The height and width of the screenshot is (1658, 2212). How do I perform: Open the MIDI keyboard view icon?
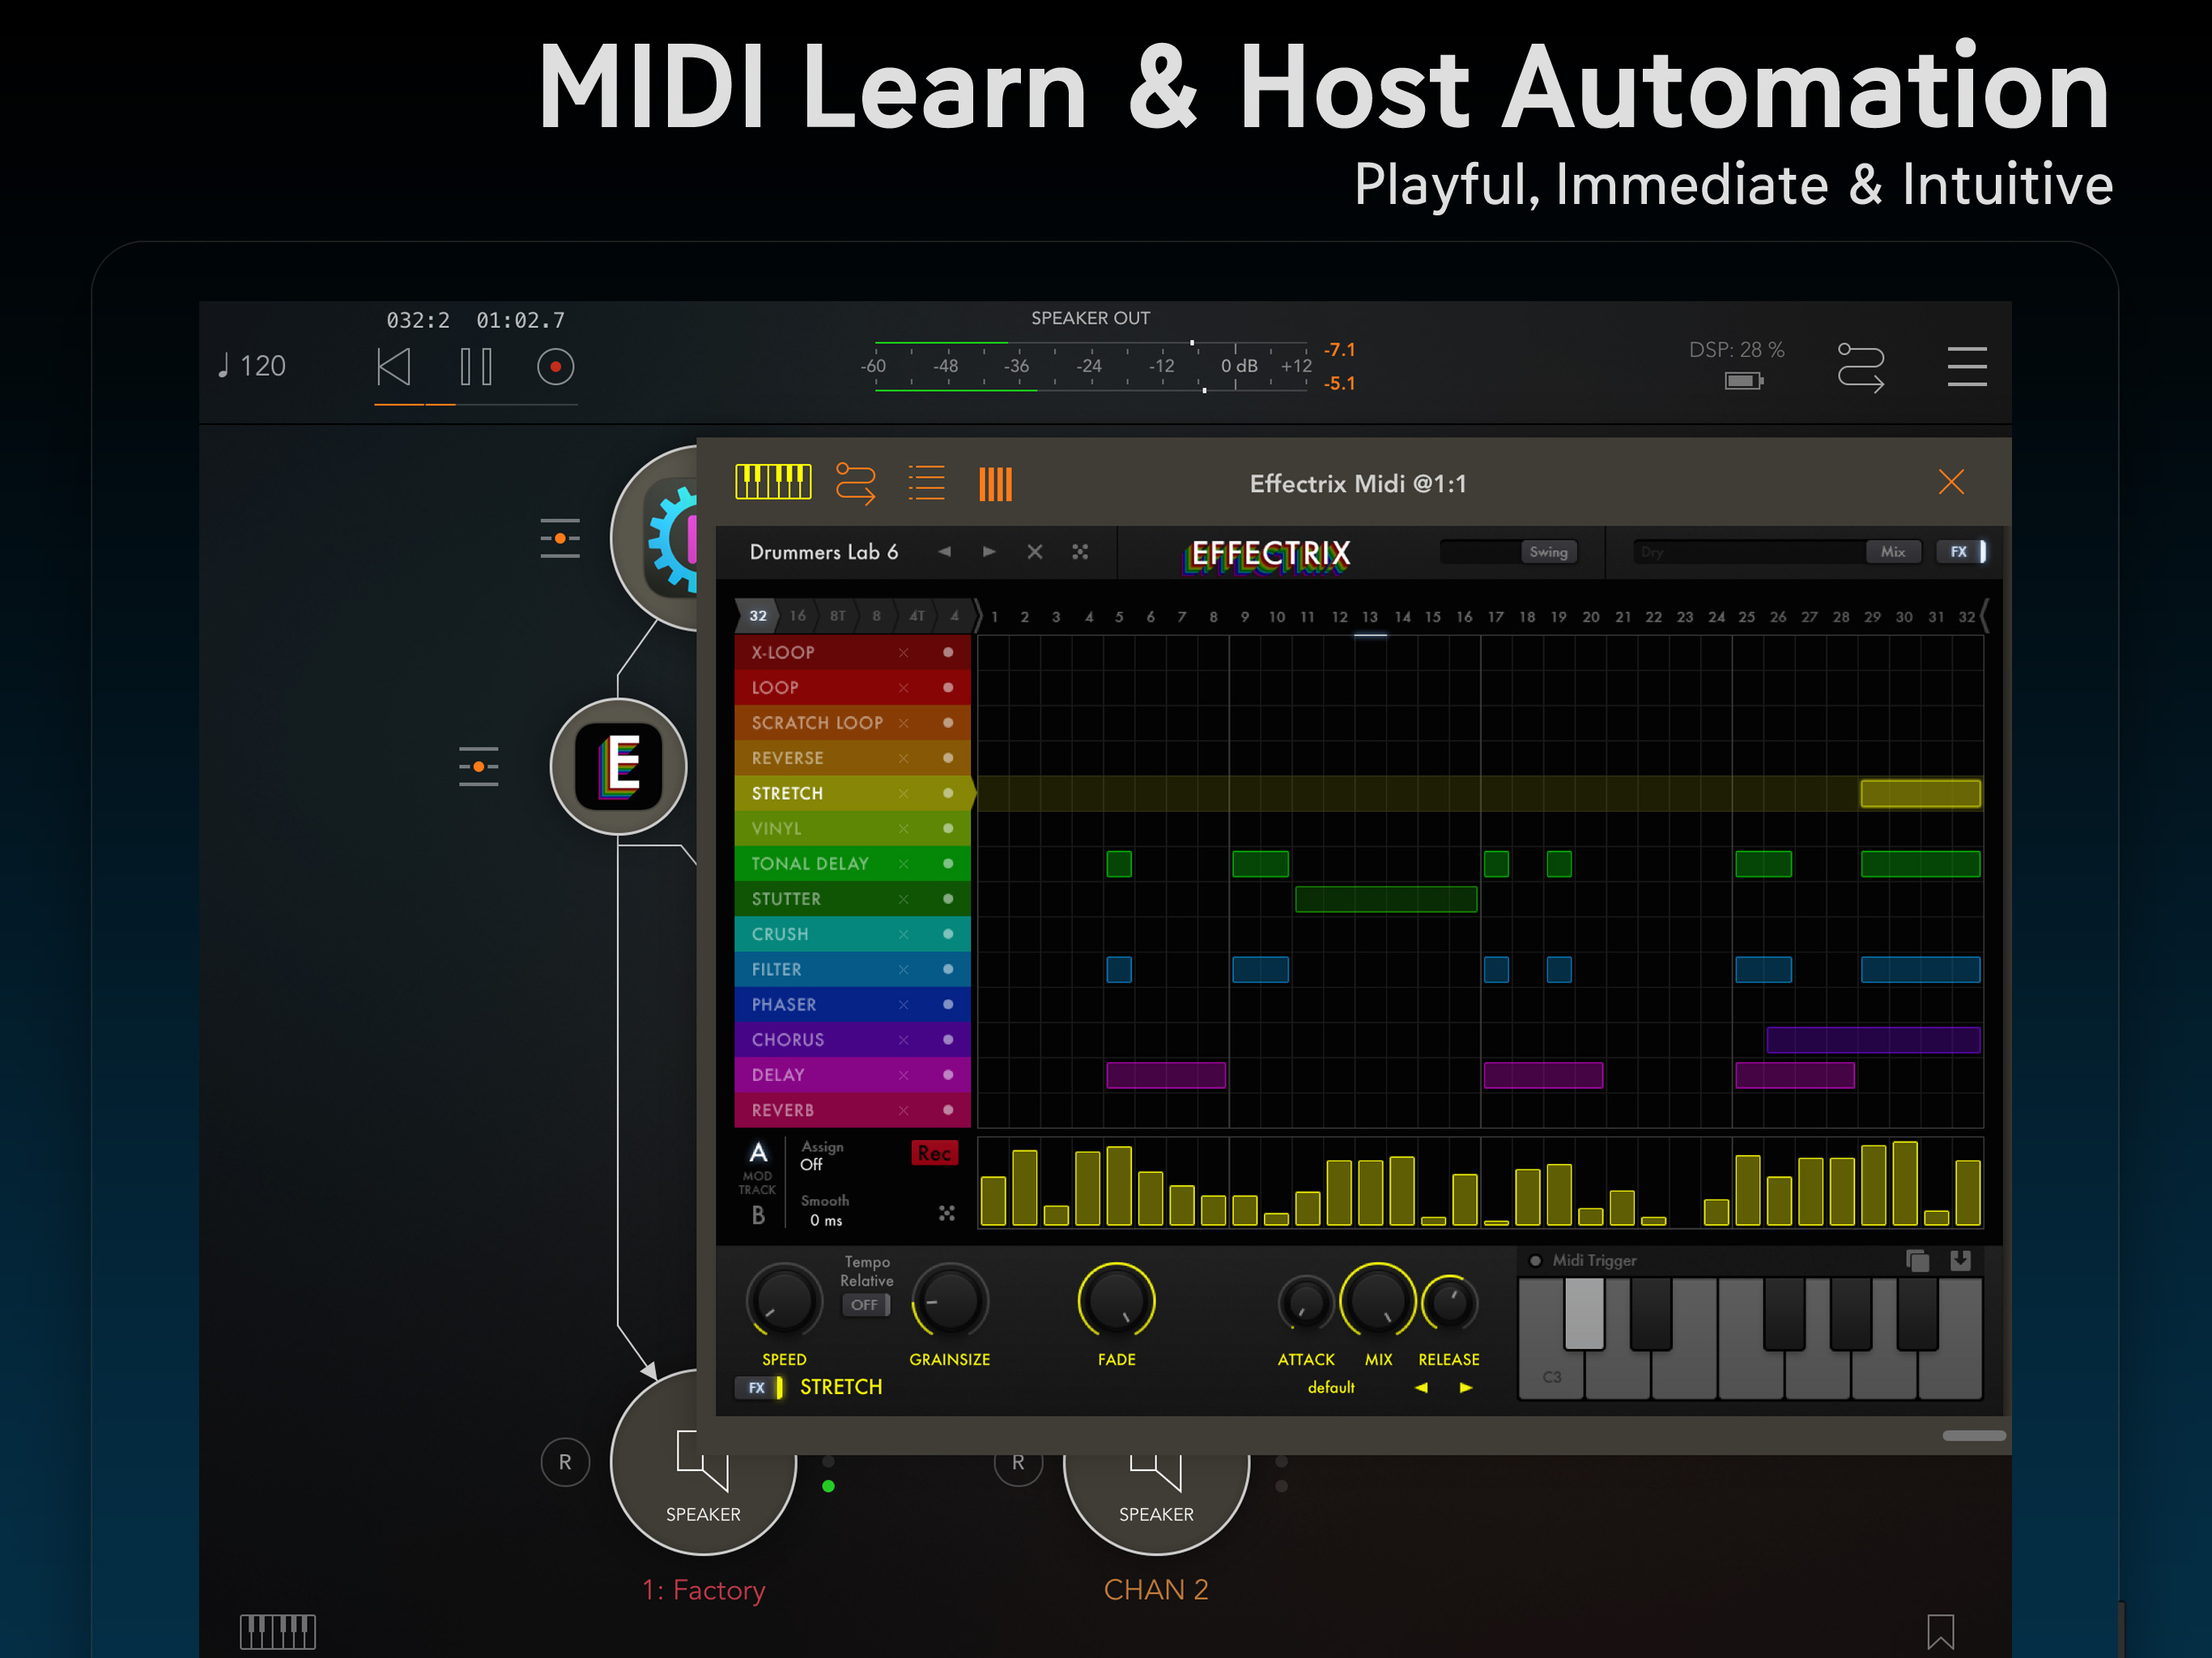pyautogui.click(x=773, y=483)
